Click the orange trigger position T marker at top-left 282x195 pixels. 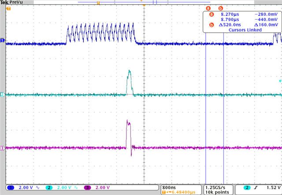tap(8, 9)
